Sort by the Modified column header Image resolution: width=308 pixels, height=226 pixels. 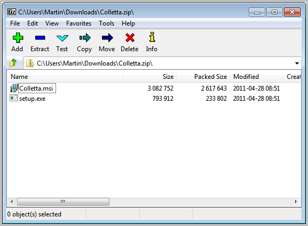[x=257, y=77]
